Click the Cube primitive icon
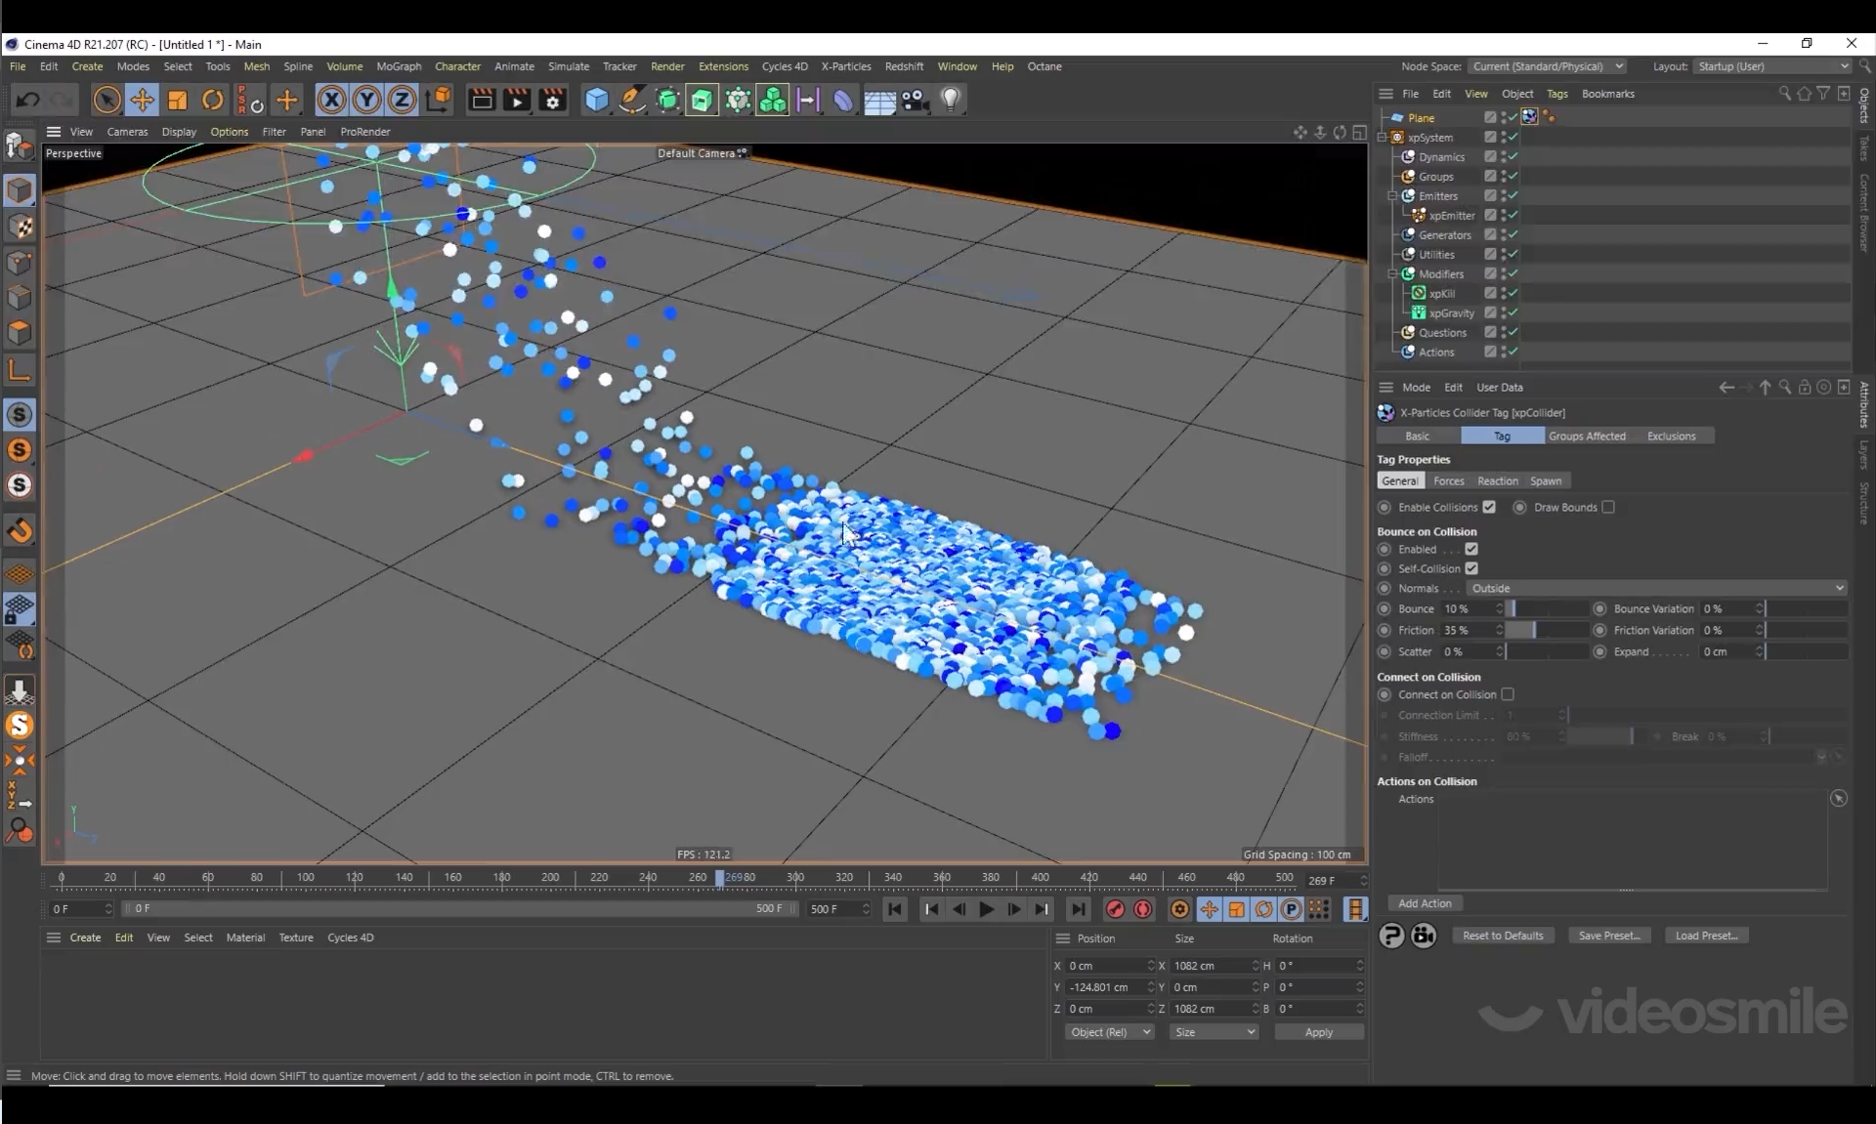Image resolution: width=1876 pixels, height=1124 pixels. point(596,100)
